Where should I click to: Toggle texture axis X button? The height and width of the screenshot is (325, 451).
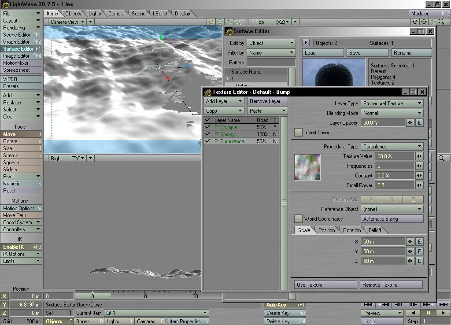click(372, 199)
